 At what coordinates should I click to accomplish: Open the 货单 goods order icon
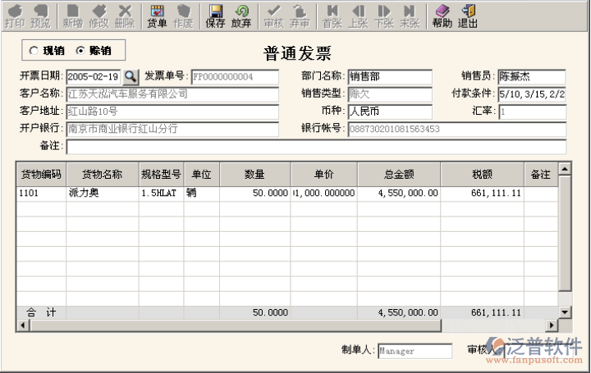(x=157, y=16)
